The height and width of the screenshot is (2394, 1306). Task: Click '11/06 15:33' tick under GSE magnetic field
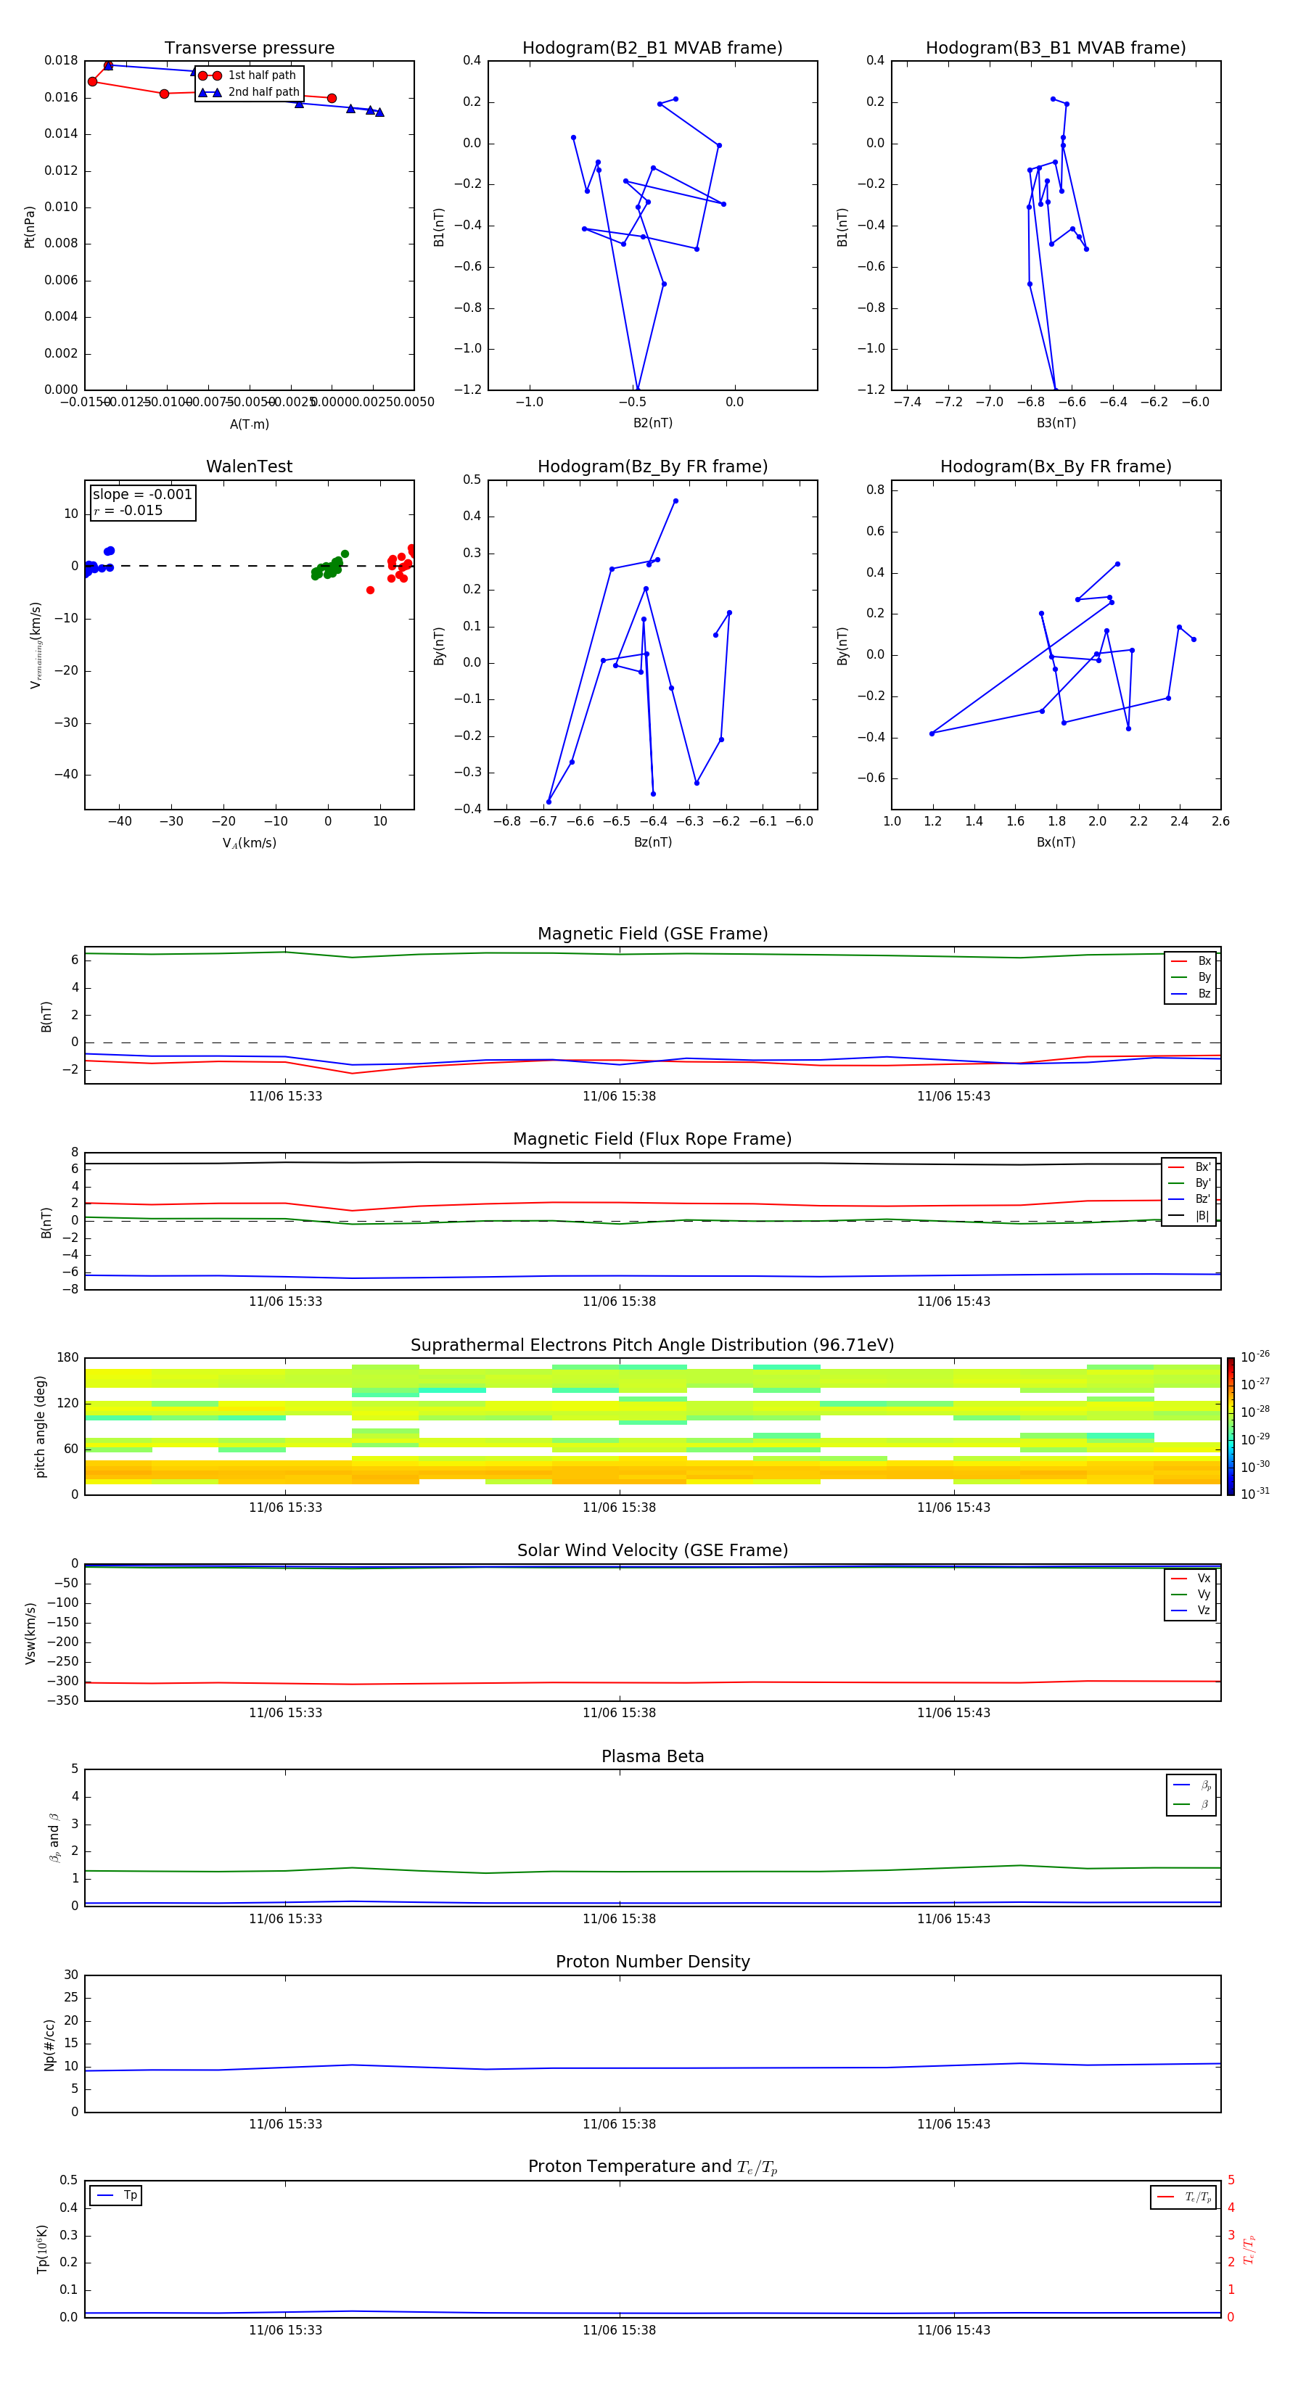click(x=285, y=1095)
